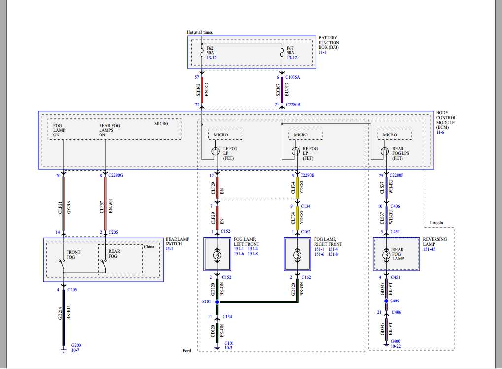Click the 'Ford' region label
The width and height of the screenshot is (502, 369).
[187, 350]
